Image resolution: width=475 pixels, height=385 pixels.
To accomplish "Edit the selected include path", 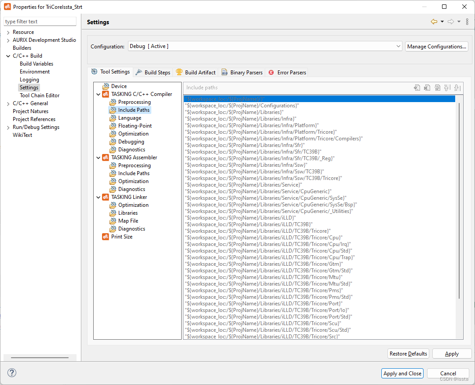I will point(437,88).
